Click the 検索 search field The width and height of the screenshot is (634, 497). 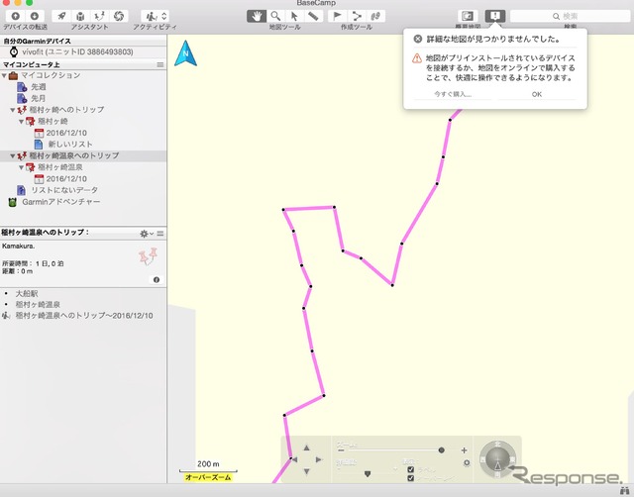pyautogui.click(x=570, y=16)
